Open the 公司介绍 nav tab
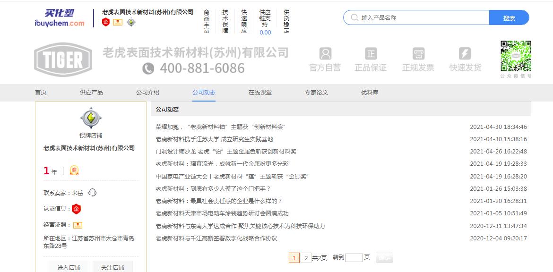 [x=148, y=93]
